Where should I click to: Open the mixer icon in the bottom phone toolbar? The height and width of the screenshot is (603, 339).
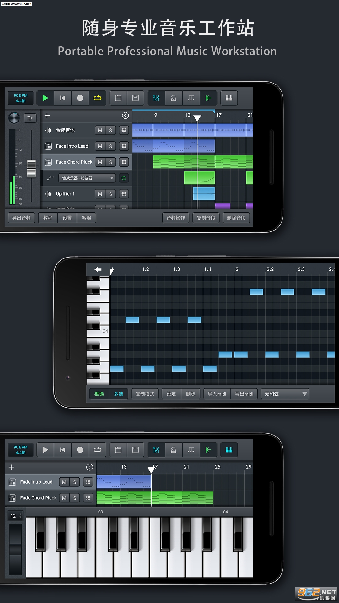156,450
